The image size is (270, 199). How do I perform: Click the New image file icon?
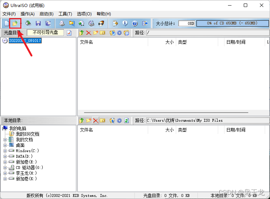point(7,23)
